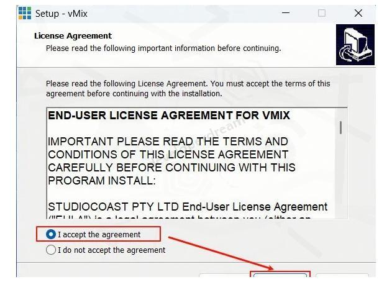Click the 'I accept the agreement' label text
The width and height of the screenshot is (392, 282).
click(99, 235)
